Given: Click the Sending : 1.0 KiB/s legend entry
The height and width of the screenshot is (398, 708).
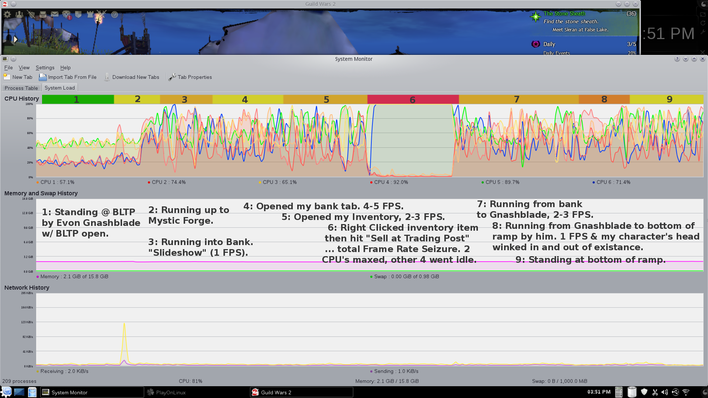Looking at the screenshot, I should (394, 371).
